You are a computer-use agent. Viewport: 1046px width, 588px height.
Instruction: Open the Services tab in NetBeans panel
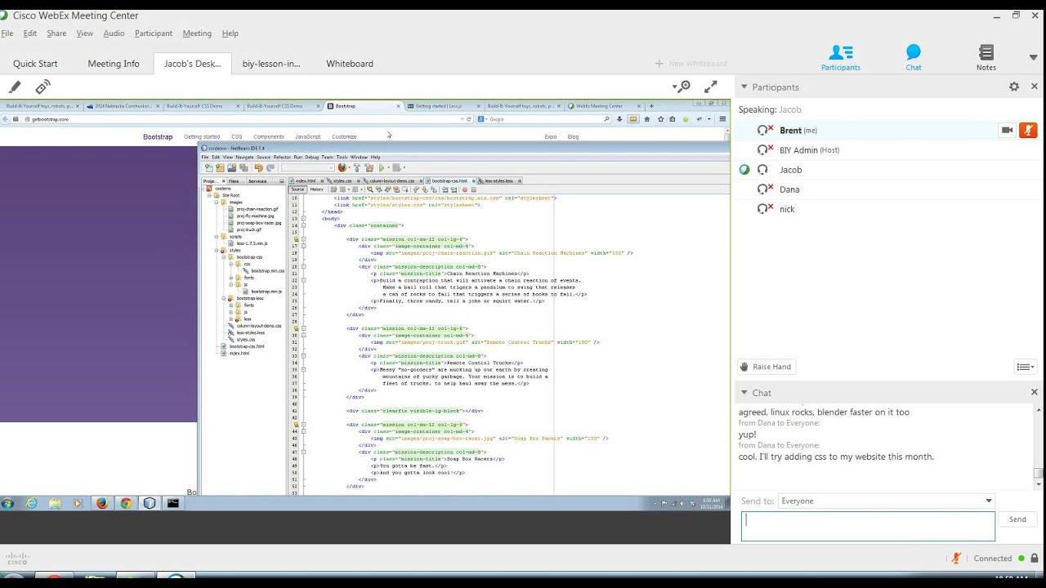pos(257,180)
